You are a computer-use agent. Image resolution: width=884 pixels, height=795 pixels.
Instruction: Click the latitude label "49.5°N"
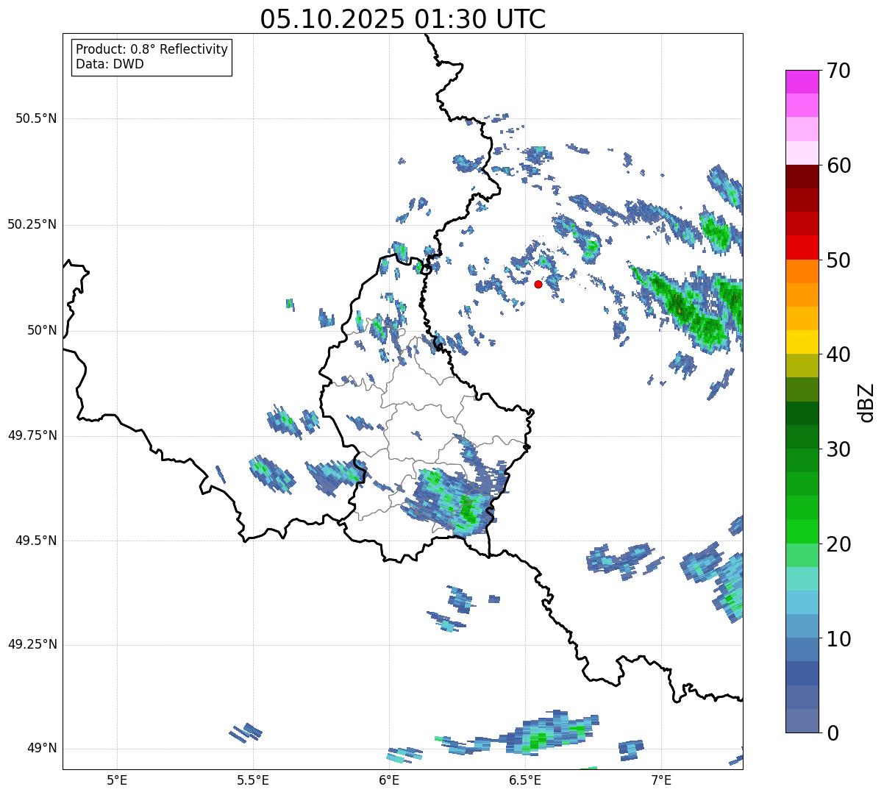coord(36,541)
